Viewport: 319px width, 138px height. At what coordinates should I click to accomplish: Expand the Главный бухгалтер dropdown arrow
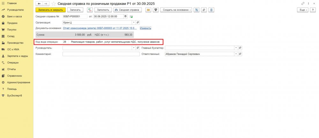(x=236, y=48)
